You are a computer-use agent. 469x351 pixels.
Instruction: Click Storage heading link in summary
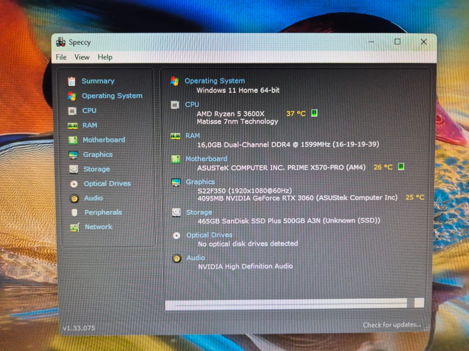pos(199,212)
